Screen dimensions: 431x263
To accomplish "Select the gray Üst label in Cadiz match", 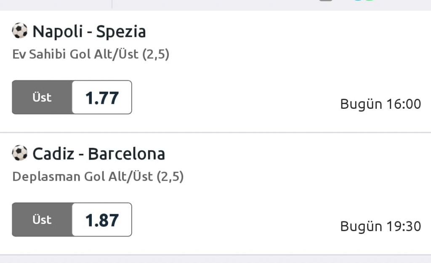I will coord(42,220).
